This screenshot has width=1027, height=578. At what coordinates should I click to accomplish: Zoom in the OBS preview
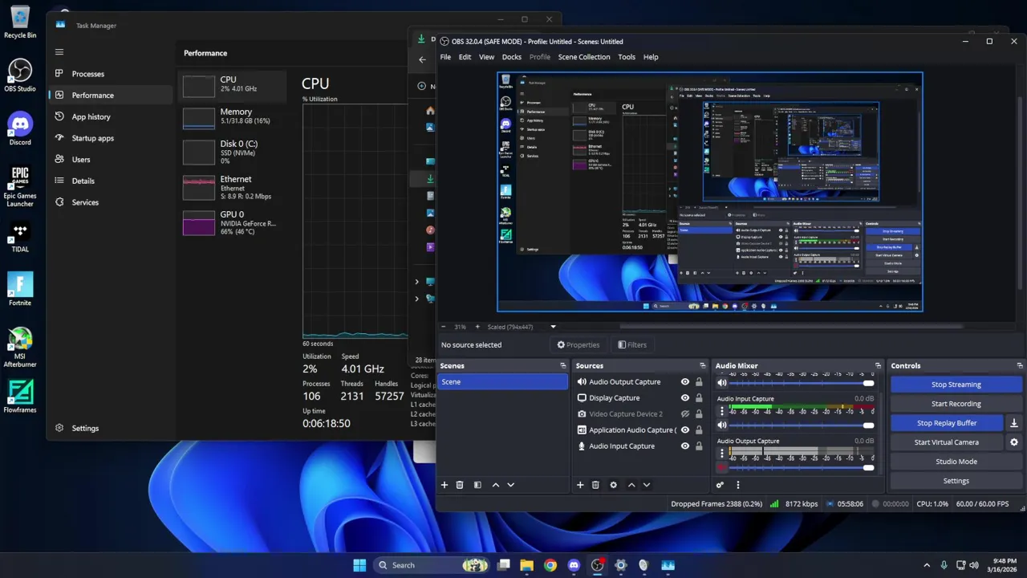(x=477, y=327)
